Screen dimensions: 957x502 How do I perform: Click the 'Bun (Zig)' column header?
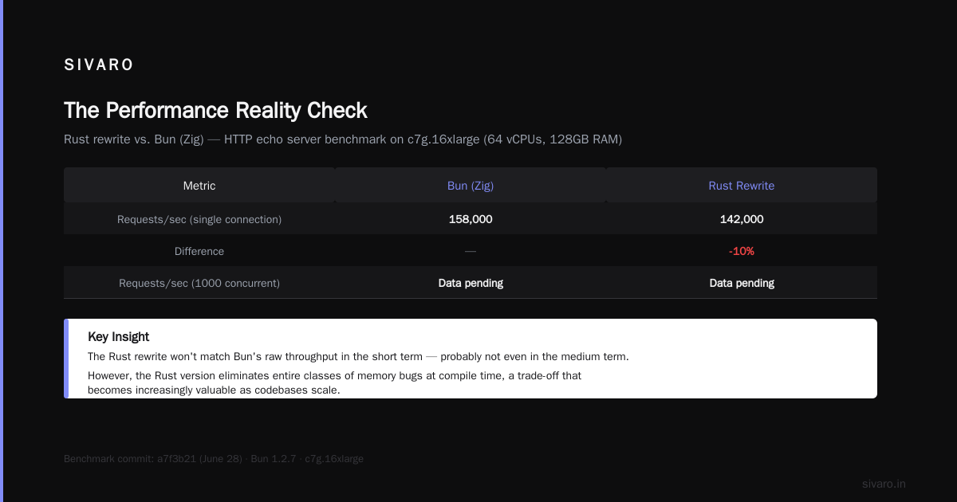tap(471, 186)
